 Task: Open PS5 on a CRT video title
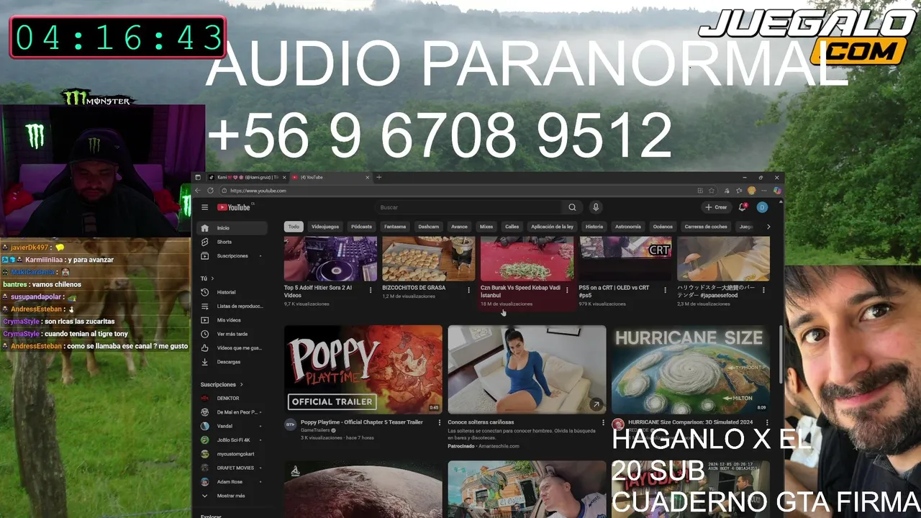coord(614,291)
